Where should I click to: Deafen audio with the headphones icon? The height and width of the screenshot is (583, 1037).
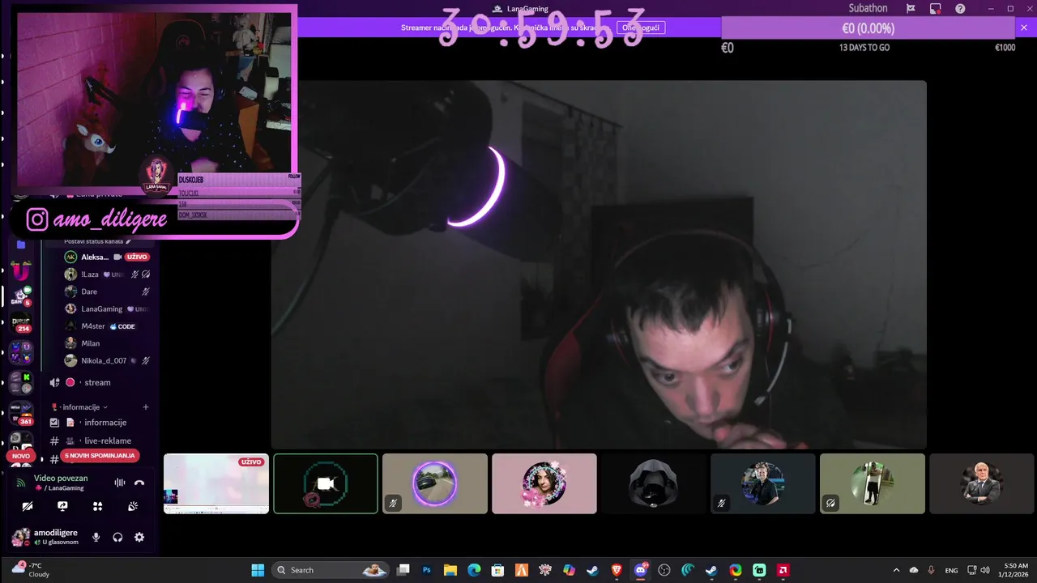(117, 537)
